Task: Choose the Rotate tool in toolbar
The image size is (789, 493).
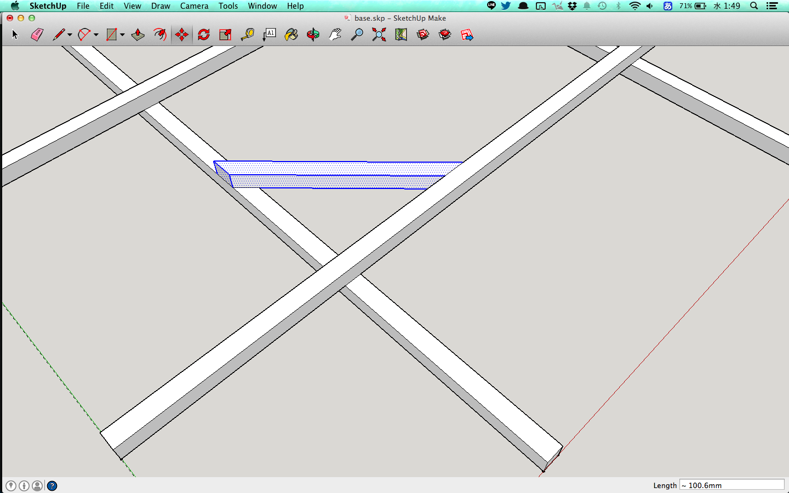Action: click(204, 35)
